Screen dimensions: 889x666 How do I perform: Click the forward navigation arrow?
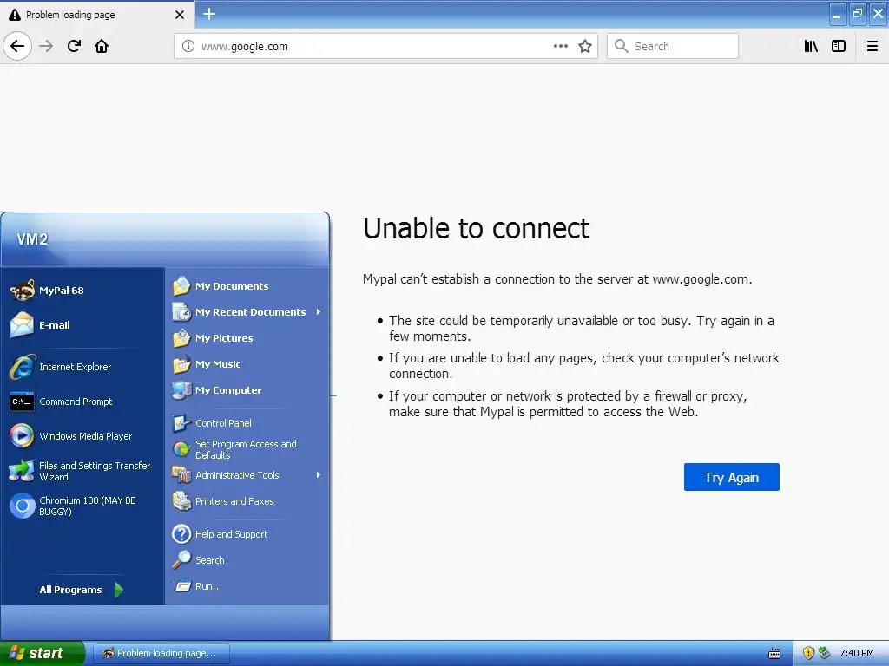click(x=46, y=46)
